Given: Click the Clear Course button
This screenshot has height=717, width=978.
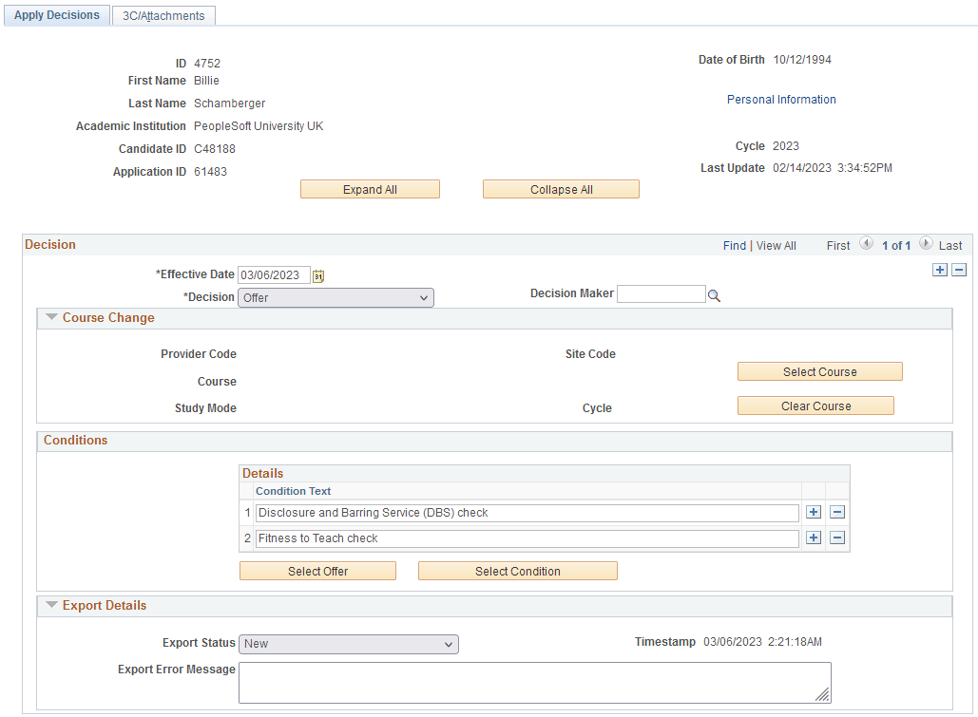Looking at the screenshot, I should (815, 406).
